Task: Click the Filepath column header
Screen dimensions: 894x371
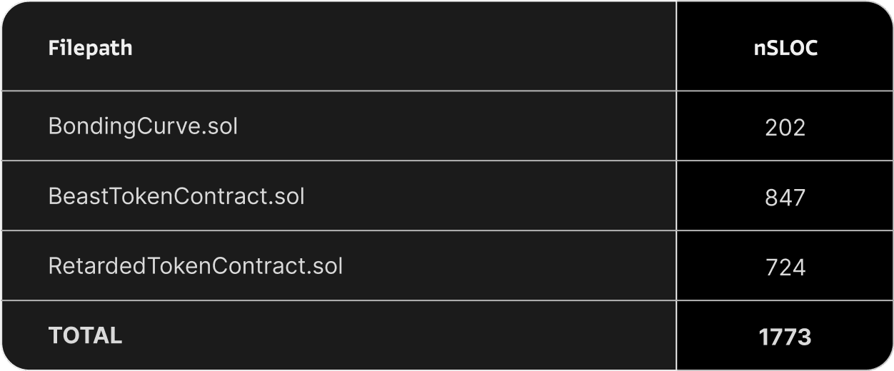Action: tap(90, 49)
